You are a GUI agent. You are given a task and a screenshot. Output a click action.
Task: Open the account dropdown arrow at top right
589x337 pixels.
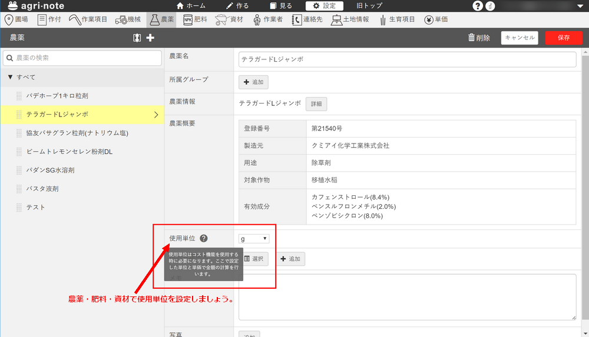(580, 6)
